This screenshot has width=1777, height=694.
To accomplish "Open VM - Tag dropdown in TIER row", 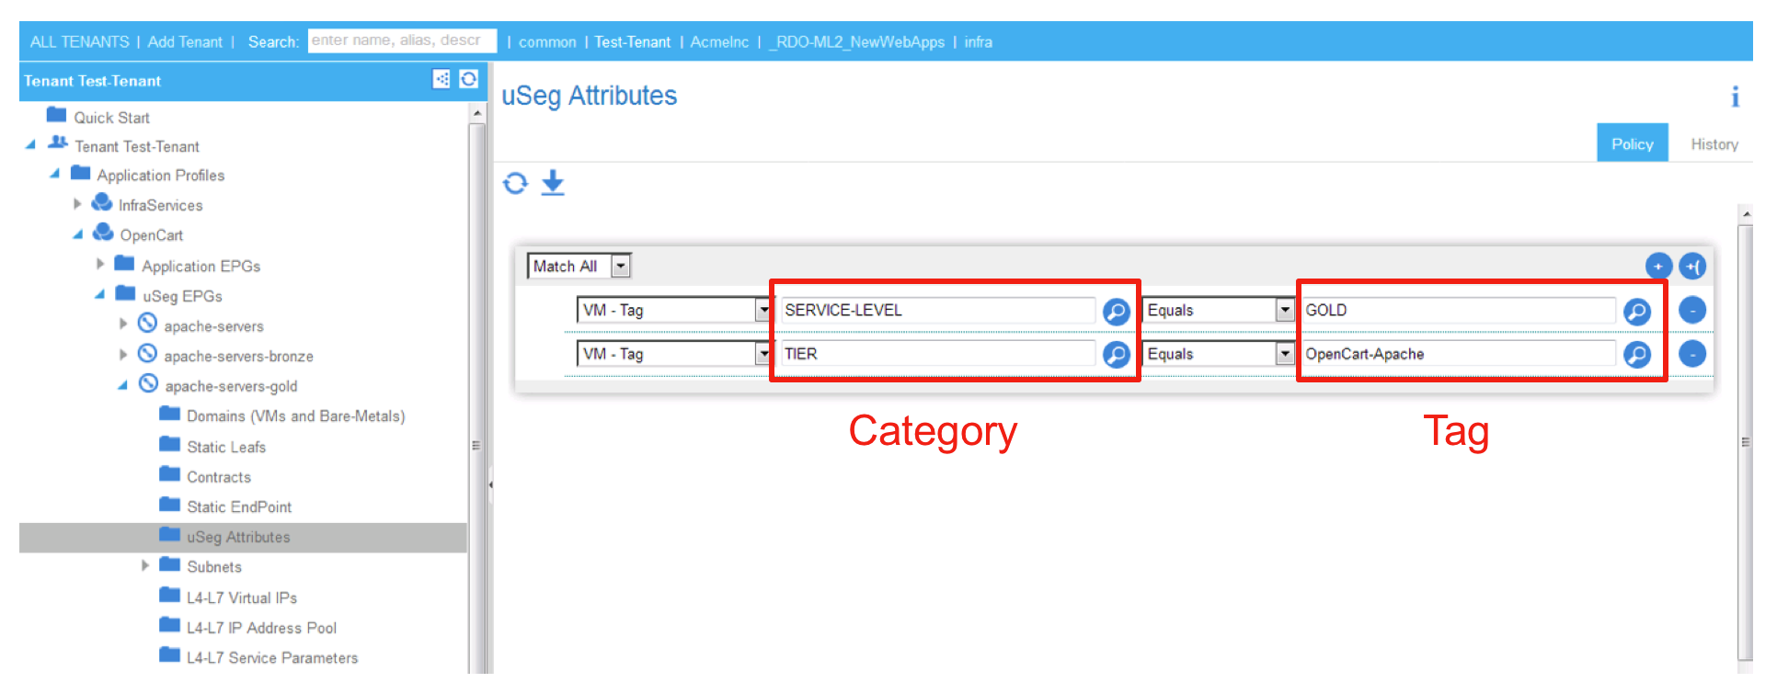I will click(x=762, y=354).
